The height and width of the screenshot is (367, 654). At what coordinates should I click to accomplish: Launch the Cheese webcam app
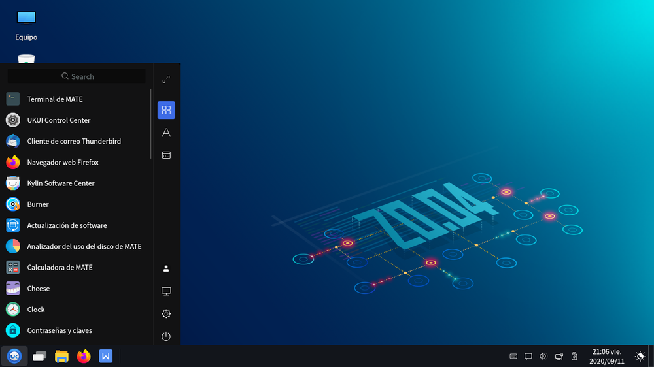click(x=38, y=289)
